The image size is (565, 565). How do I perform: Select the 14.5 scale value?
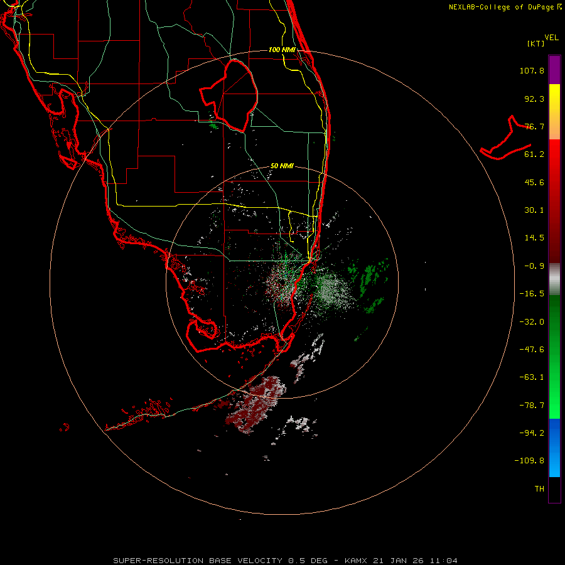pyautogui.click(x=534, y=238)
